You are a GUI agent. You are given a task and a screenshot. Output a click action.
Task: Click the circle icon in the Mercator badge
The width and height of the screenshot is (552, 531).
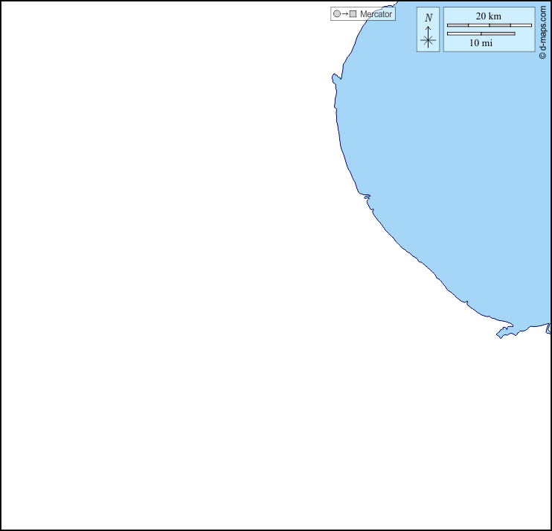coord(337,14)
